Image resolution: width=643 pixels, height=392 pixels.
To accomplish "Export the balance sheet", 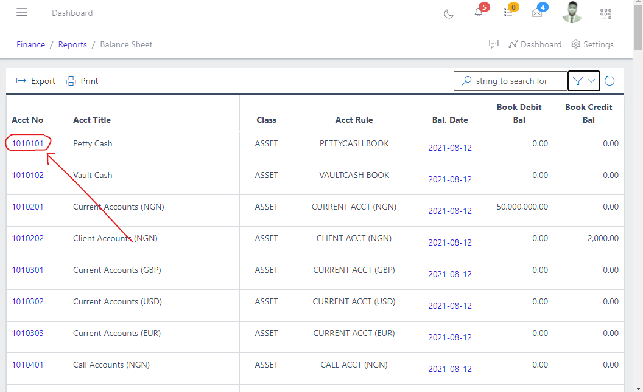I will pyautogui.click(x=35, y=81).
